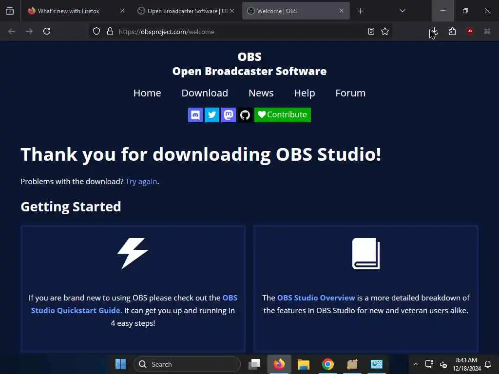Image resolution: width=499 pixels, height=374 pixels.
Task: Open OBS Discord icon link
Action: pos(195,115)
